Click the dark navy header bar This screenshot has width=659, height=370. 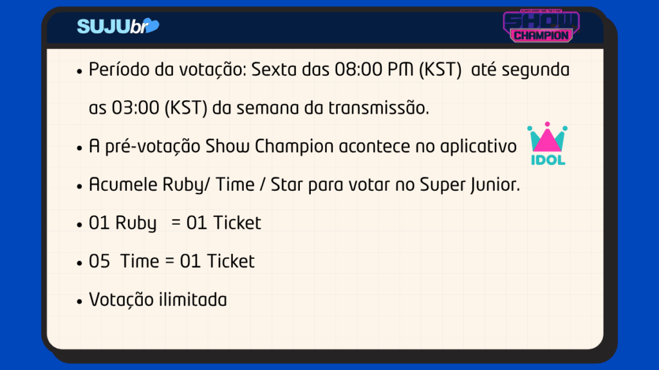tap(325, 27)
